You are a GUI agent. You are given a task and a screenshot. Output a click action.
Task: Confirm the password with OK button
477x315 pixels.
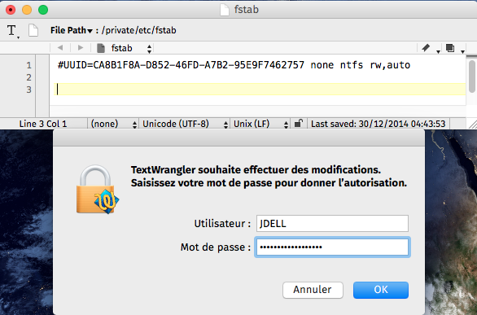(x=381, y=290)
